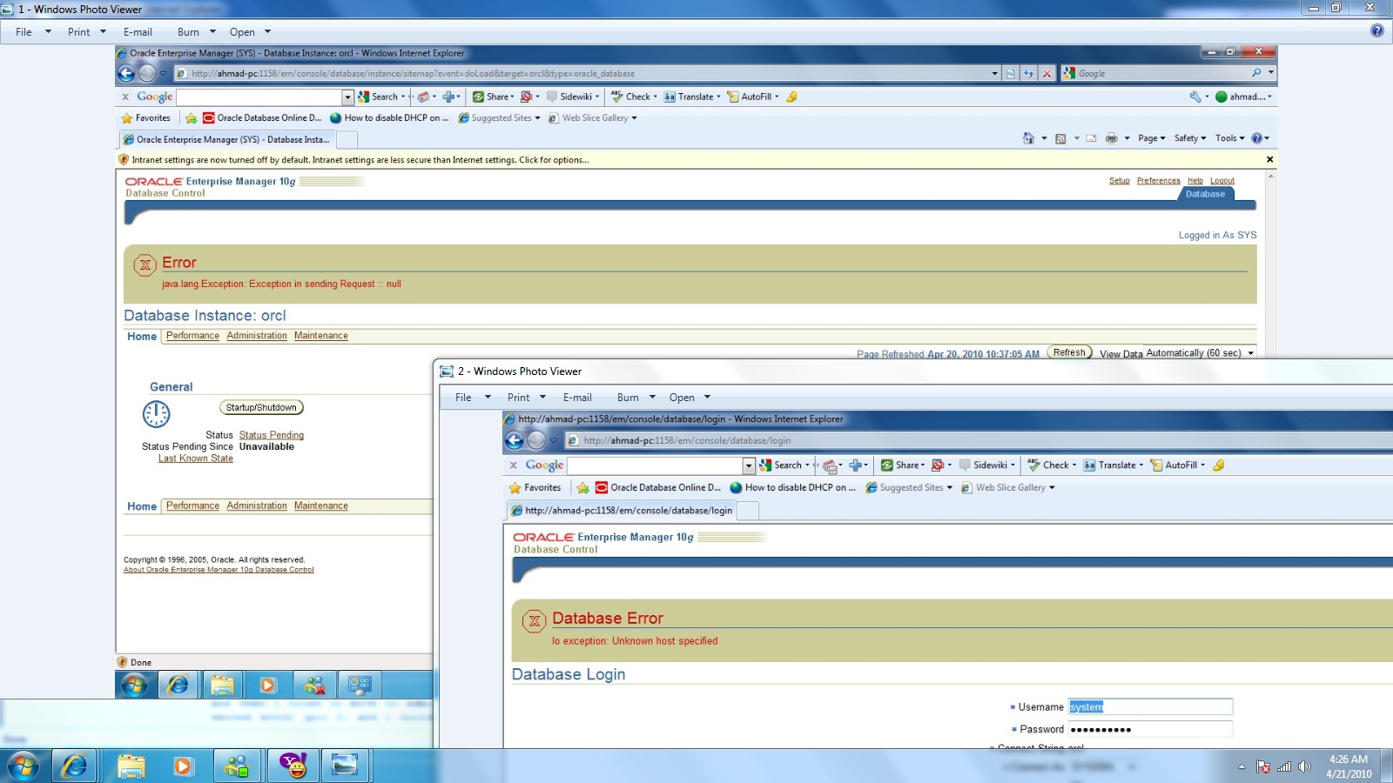
Task: Show hidden system tray icons
Action: tap(1242, 766)
